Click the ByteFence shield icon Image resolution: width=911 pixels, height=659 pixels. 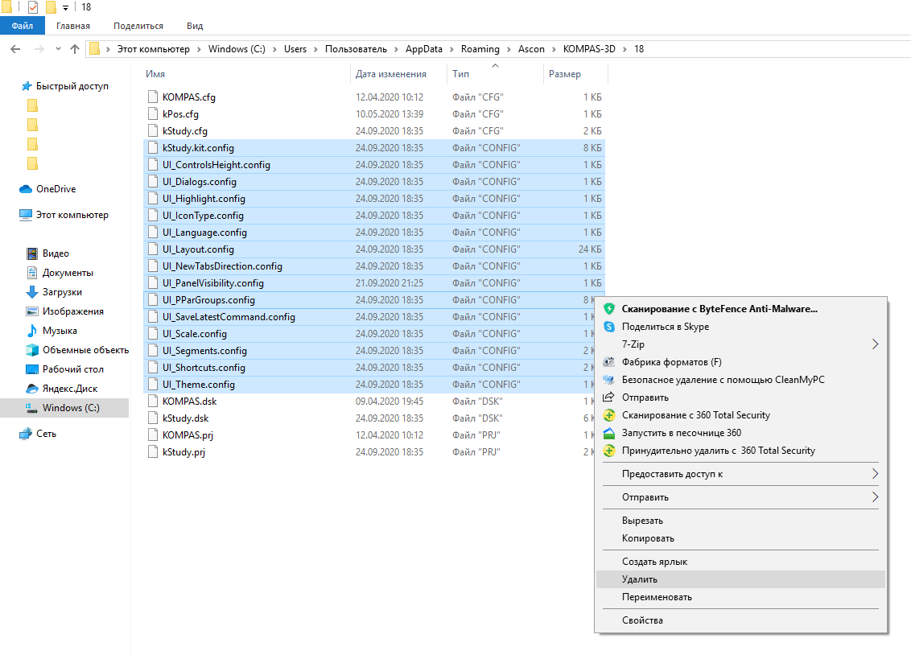point(609,309)
